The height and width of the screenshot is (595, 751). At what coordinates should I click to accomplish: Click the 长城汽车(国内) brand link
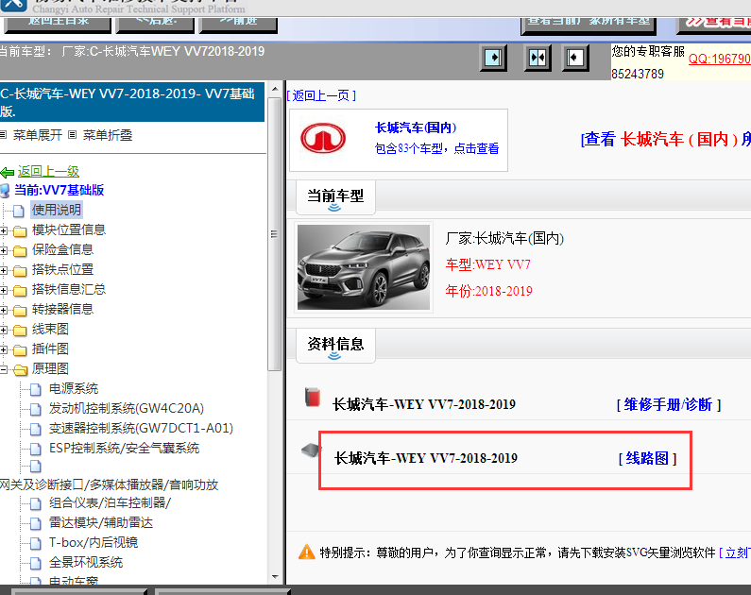(x=416, y=127)
